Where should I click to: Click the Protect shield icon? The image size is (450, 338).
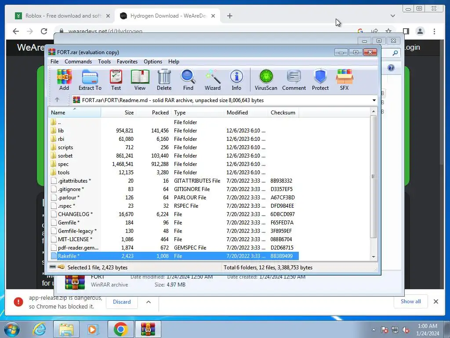(x=320, y=80)
